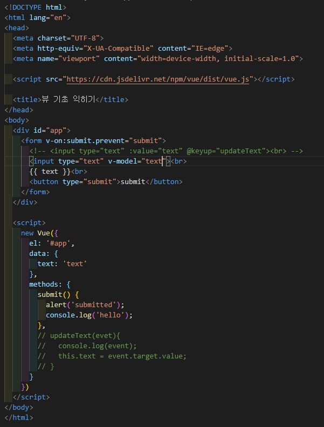The height and width of the screenshot is (427, 324).
Task: Place cursor on meta charset="UTF-8" line
Action: [58, 38]
